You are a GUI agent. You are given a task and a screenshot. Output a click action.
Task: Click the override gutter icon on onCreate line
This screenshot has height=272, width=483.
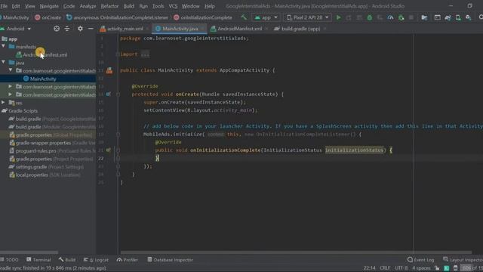coord(109,94)
